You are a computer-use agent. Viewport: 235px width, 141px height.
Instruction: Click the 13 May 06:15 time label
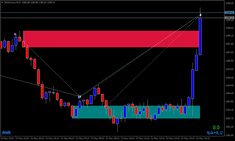click(x=67, y=138)
